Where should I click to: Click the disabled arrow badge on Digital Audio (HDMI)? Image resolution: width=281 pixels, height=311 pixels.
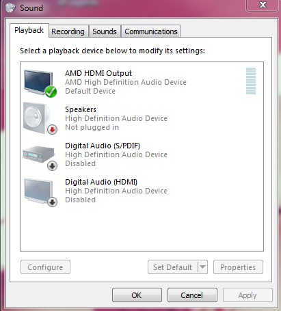[x=52, y=202]
